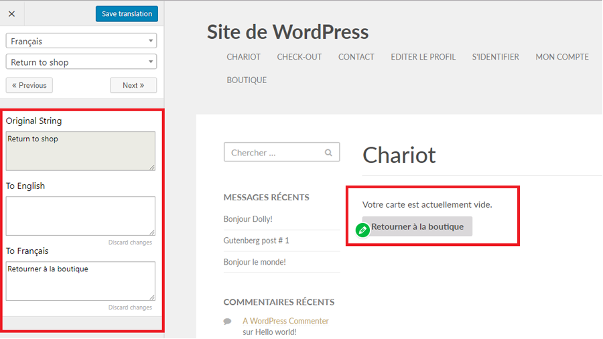Open the Français language dropdown
Viewport: 603px width, 339px height.
click(x=81, y=41)
